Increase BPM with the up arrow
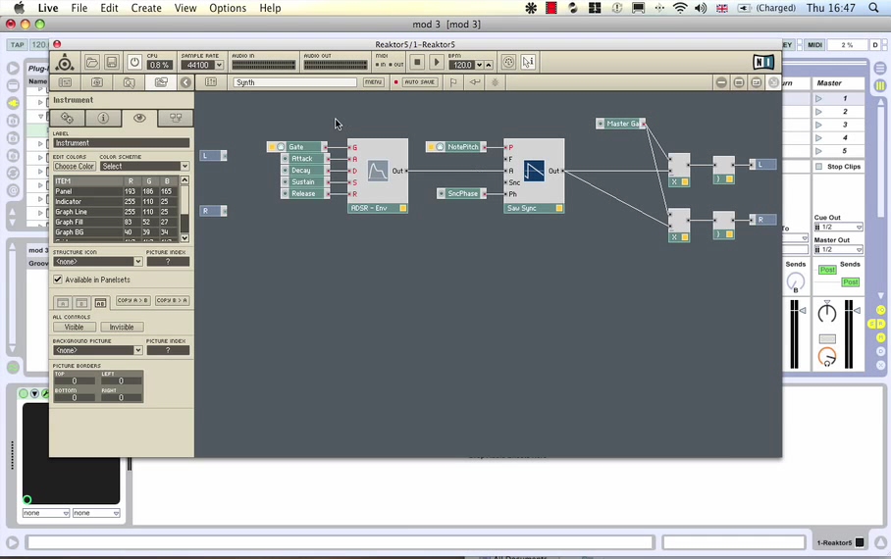Screen dimensions: 891x559 (488, 66)
